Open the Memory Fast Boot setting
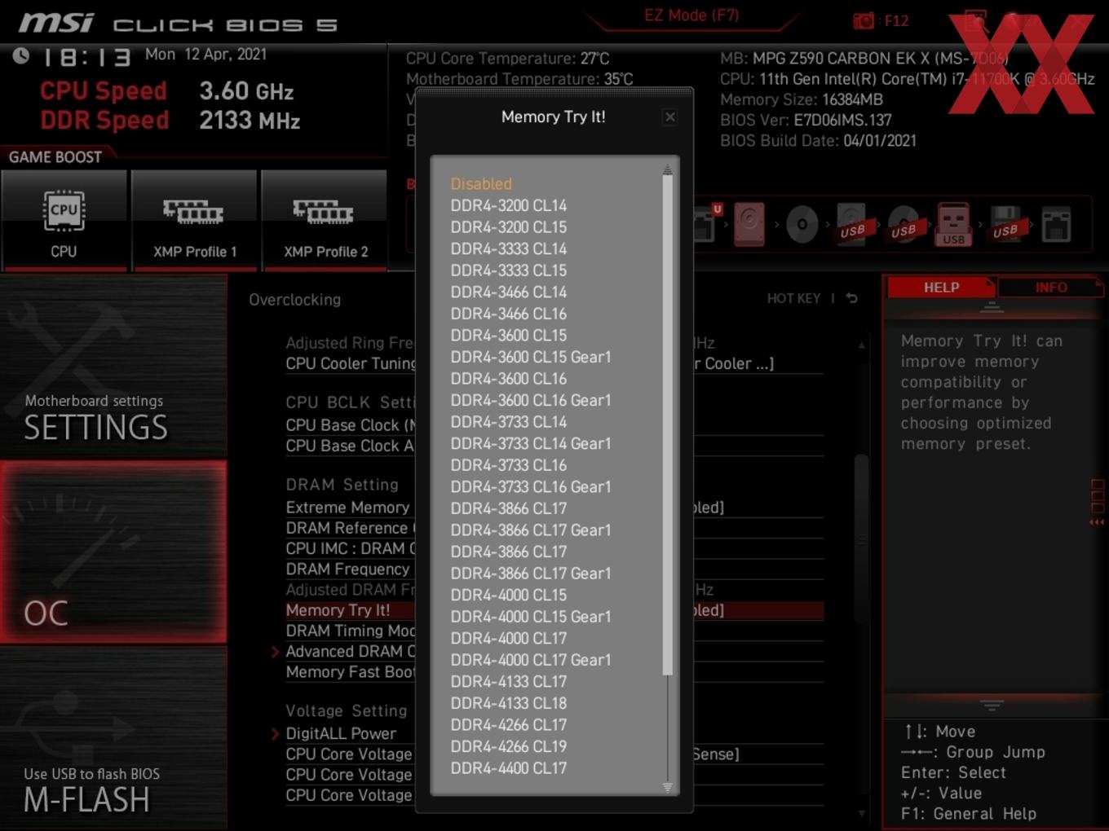Viewport: 1109px width, 831px height. (x=554, y=672)
